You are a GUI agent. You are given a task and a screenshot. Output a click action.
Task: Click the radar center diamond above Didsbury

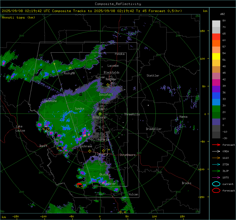[x=100, y=114]
